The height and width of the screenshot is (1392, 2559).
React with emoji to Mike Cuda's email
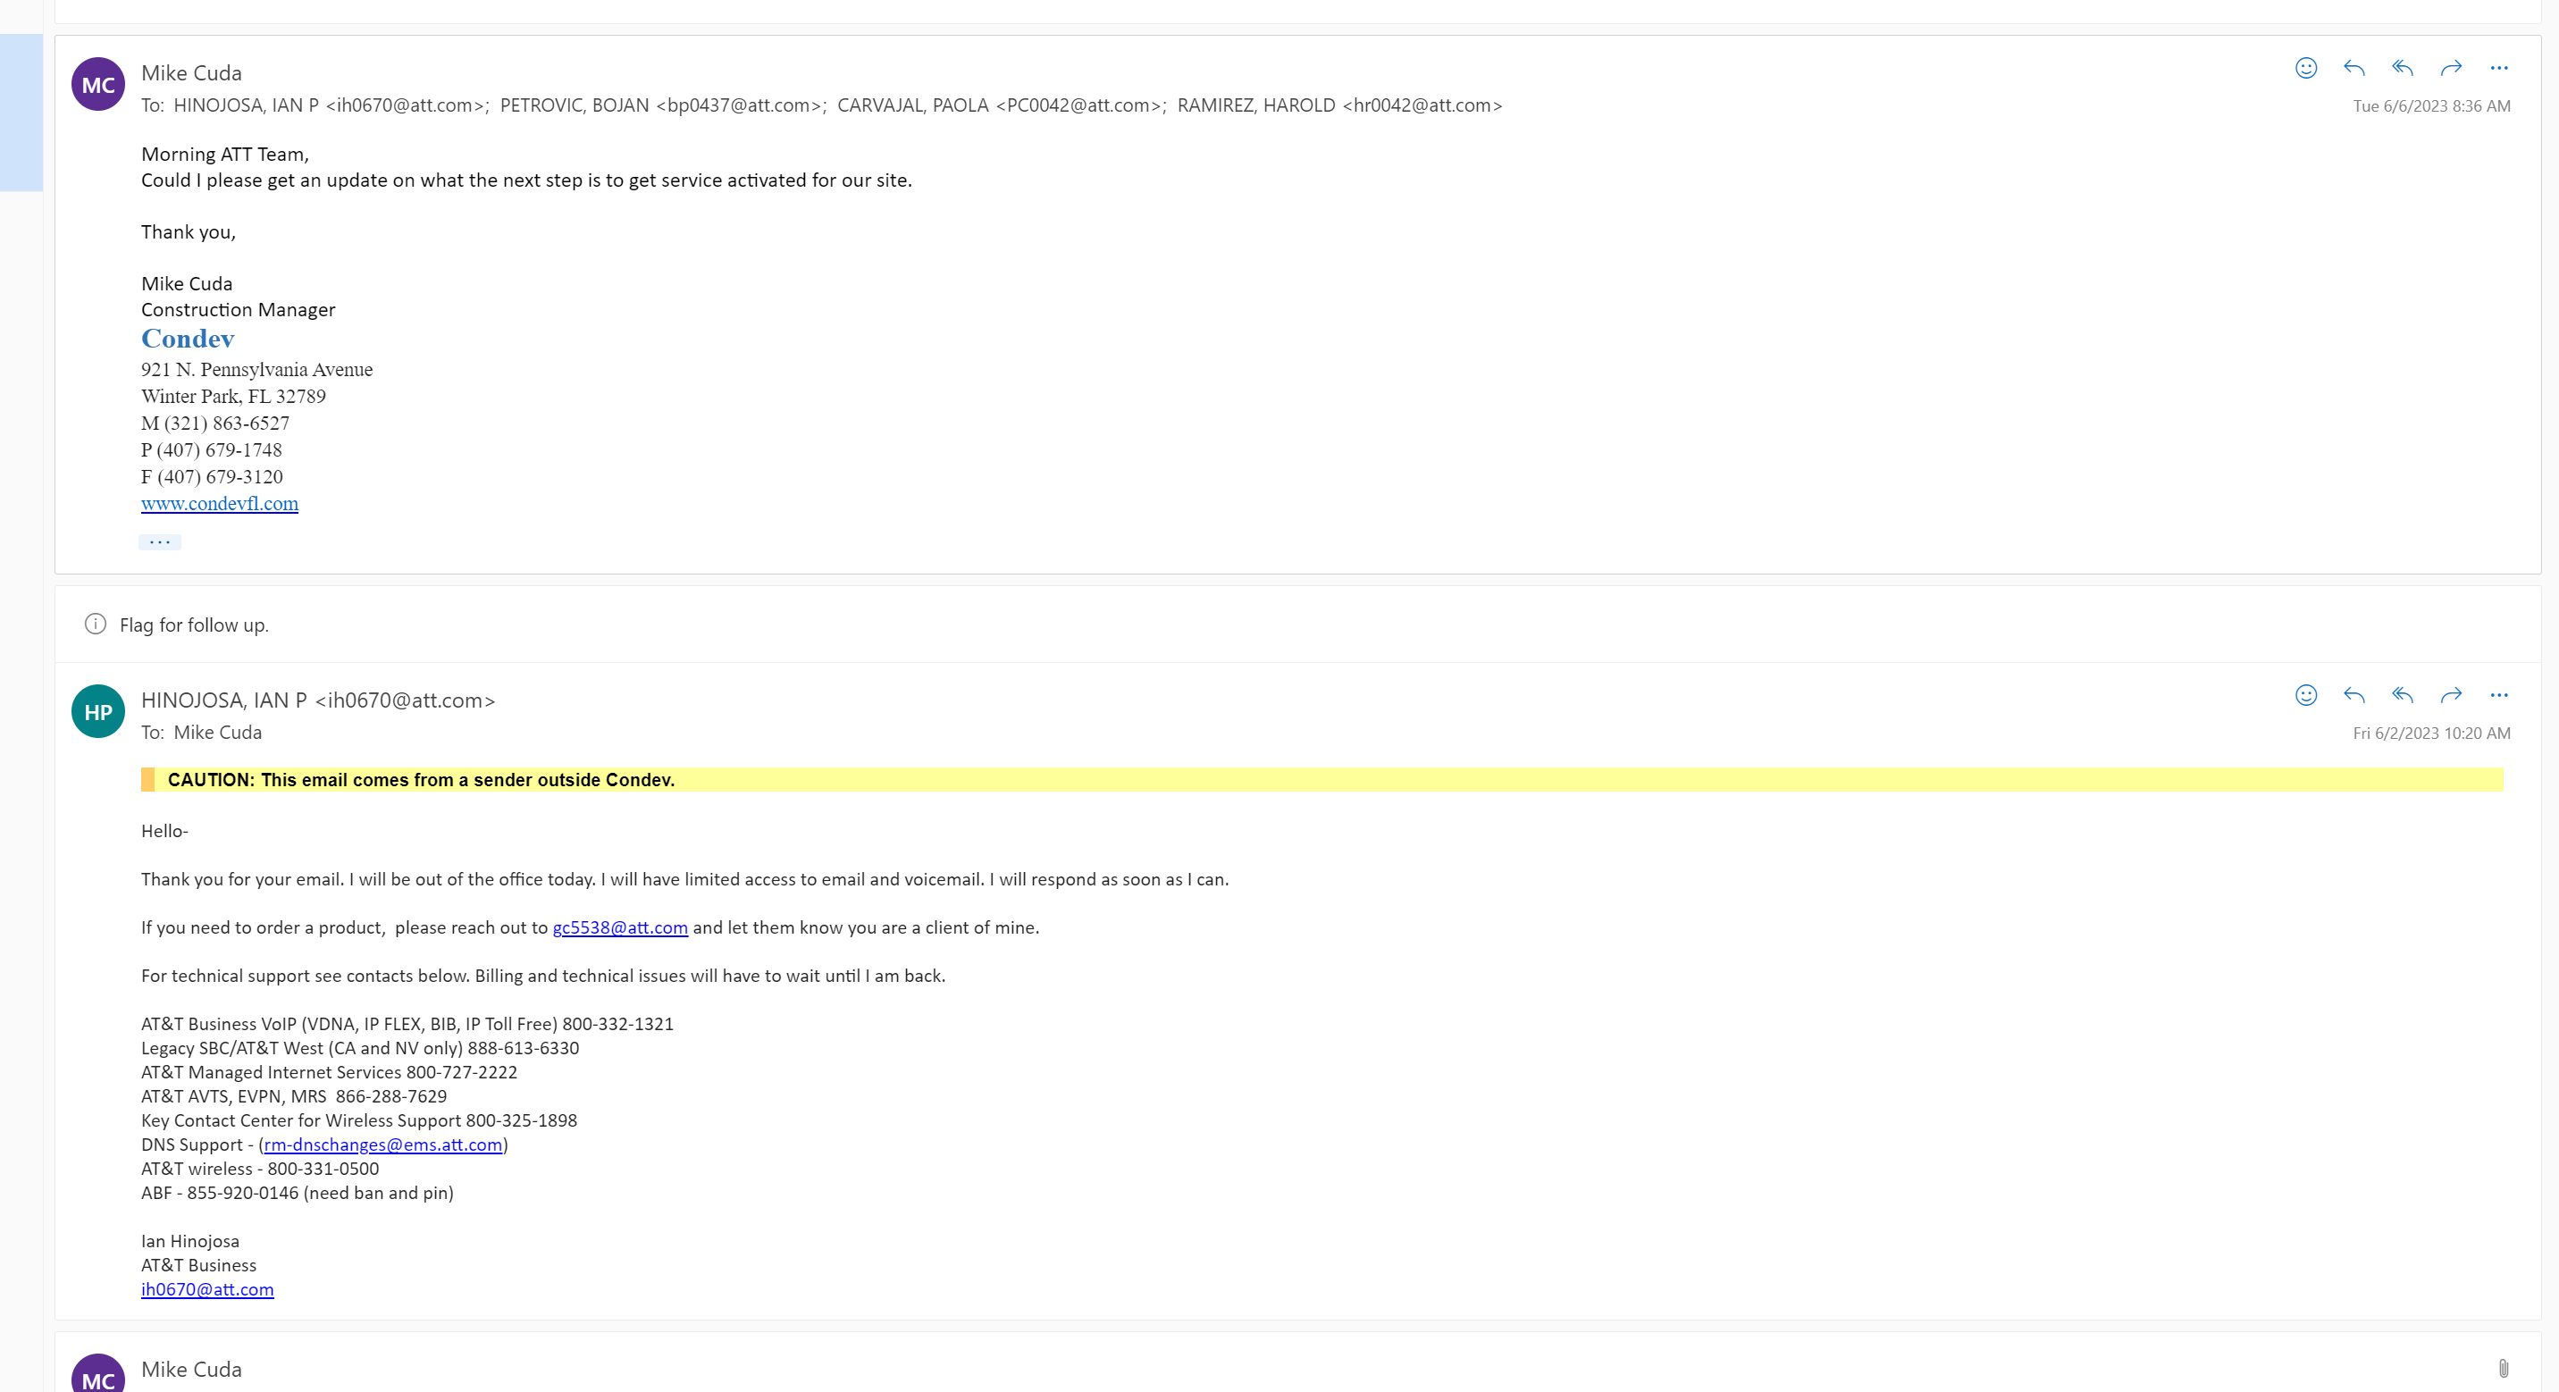coord(2307,69)
